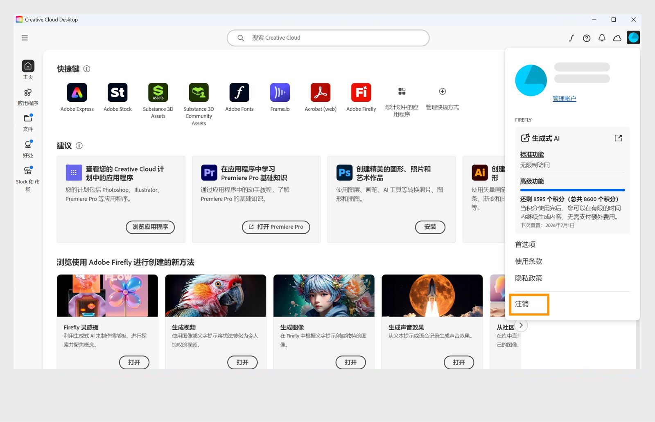Open the Stock 和市场 sidebar icon
655x422 pixels.
tap(28, 170)
